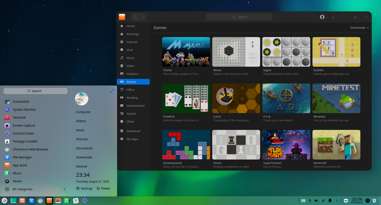The image size is (381, 205).
Task: Open Settings from the launcher
Action: click(x=84, y=188)
